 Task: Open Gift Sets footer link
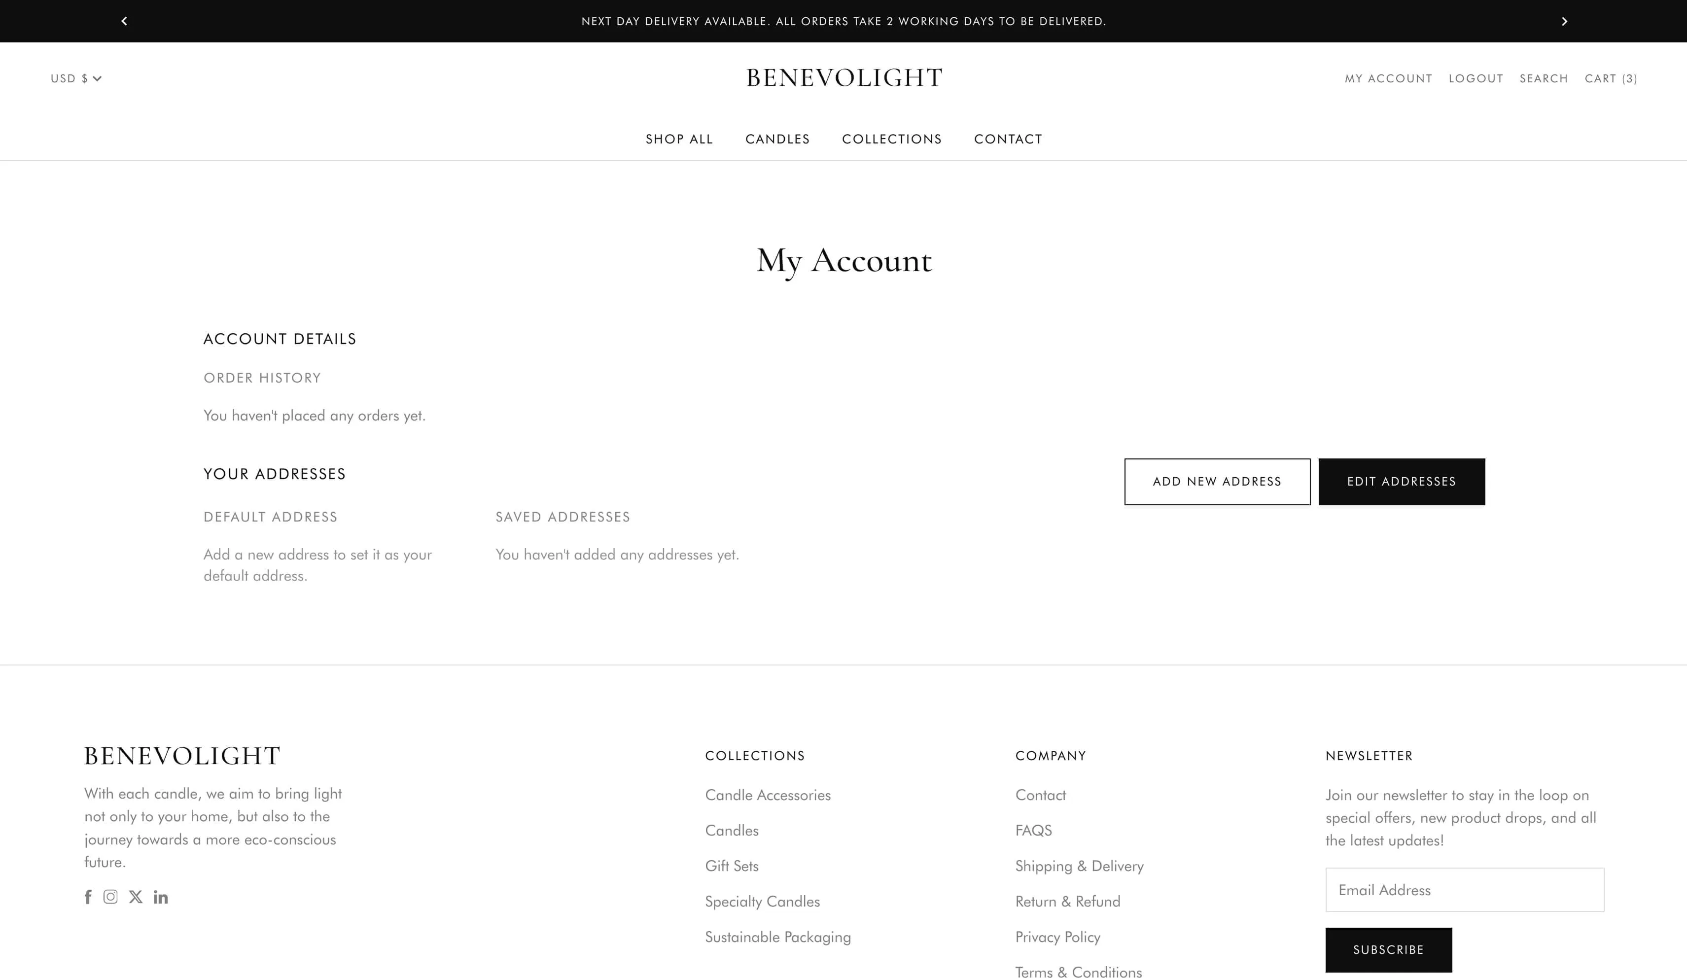(732, 866)
